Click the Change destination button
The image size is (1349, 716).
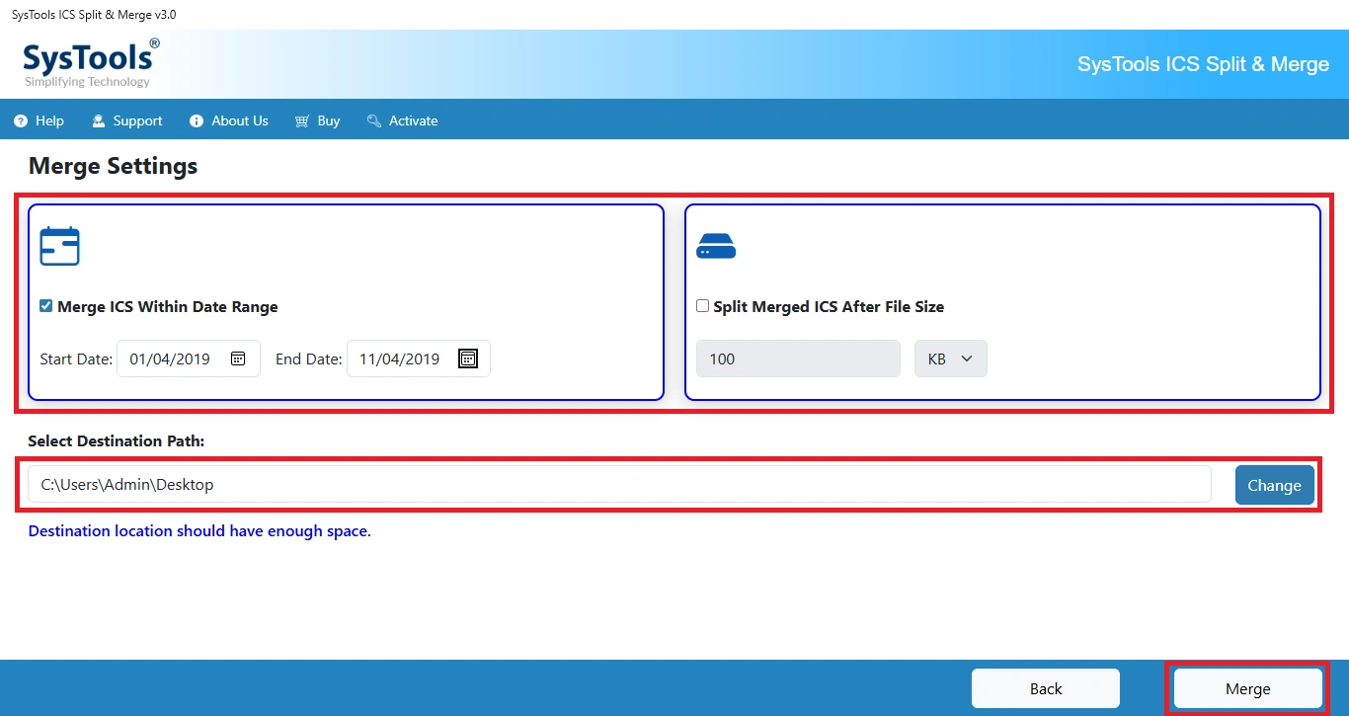tap(1274, 485)
